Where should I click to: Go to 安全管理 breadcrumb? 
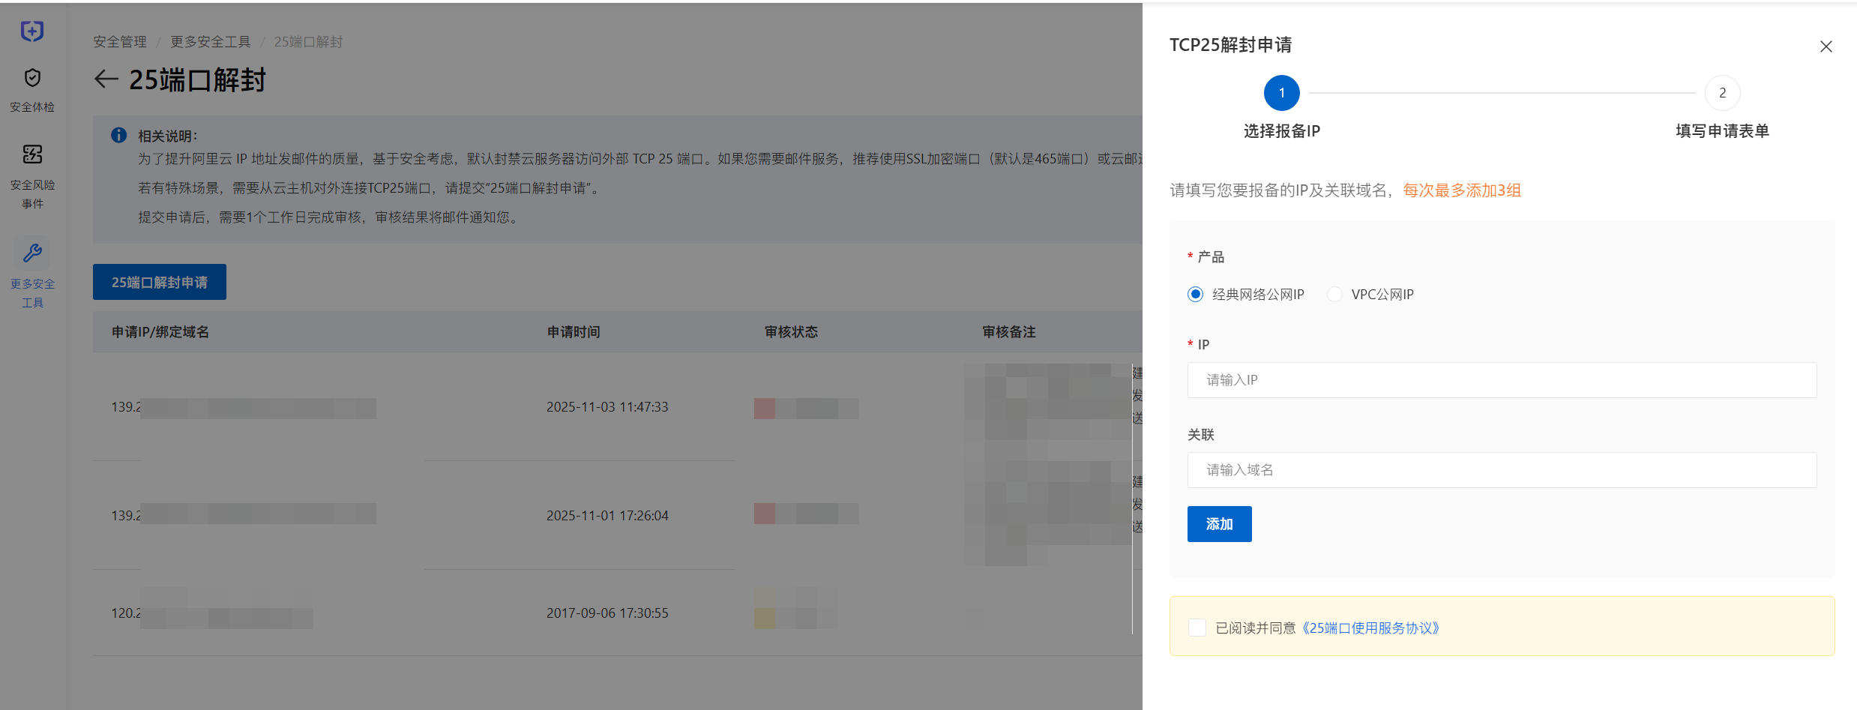point(120,42)
